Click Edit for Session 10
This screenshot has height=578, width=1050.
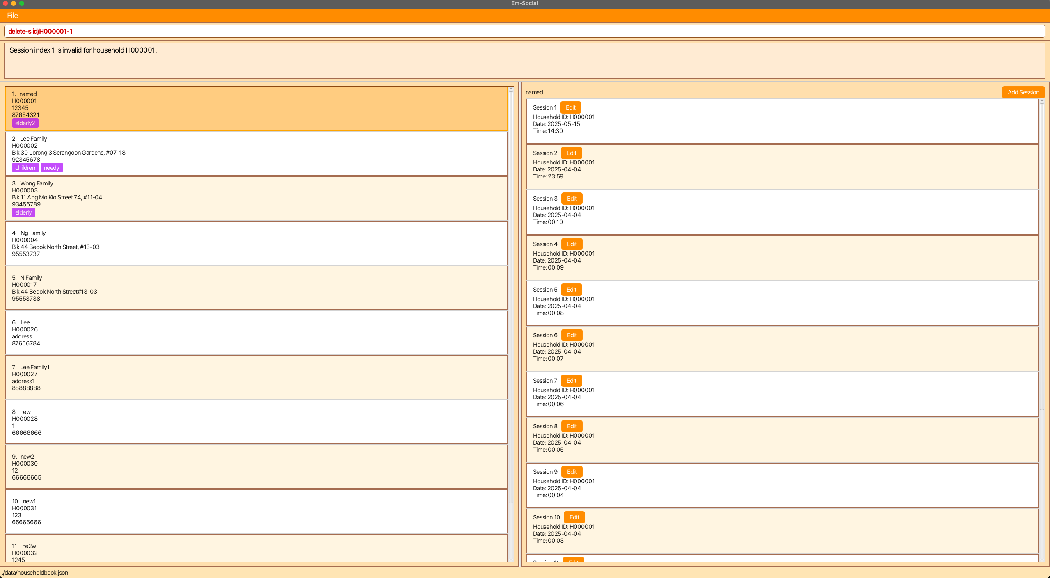574,517
